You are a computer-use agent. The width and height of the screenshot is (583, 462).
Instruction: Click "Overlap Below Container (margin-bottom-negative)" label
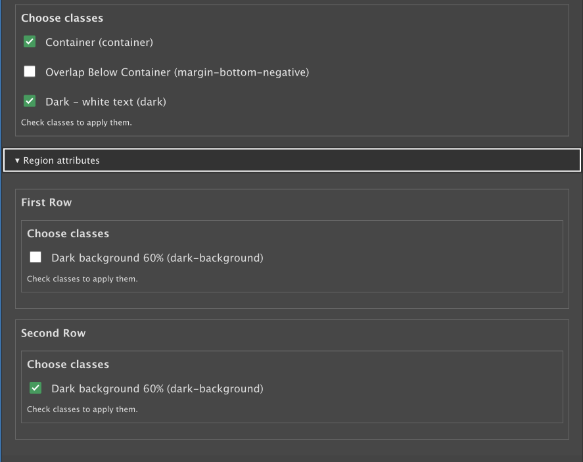click(x=177, y=72)
